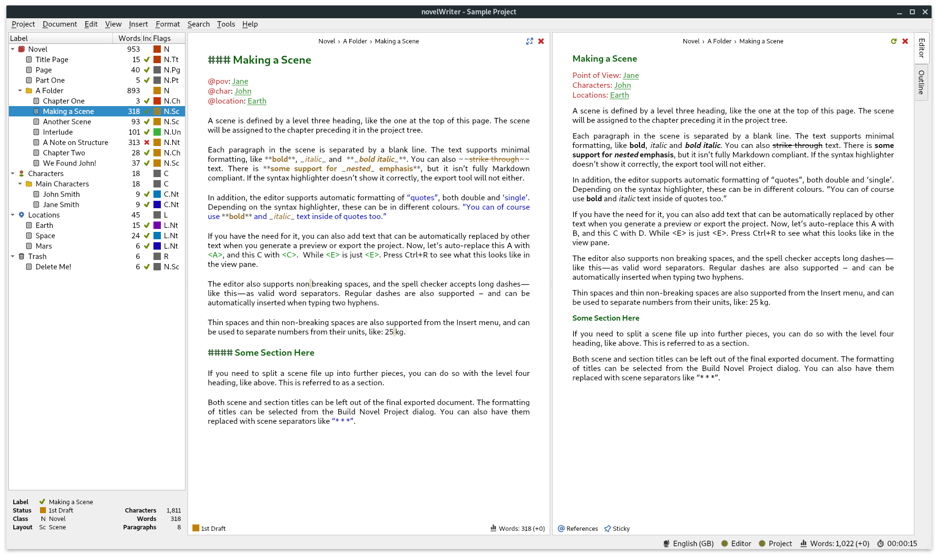938x557 pixels.
Task: Click the Earth tag in editor @location line
Action: 257,101
